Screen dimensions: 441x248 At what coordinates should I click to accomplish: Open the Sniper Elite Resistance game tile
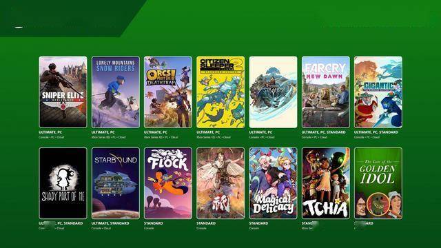click(x=63, y=92)
